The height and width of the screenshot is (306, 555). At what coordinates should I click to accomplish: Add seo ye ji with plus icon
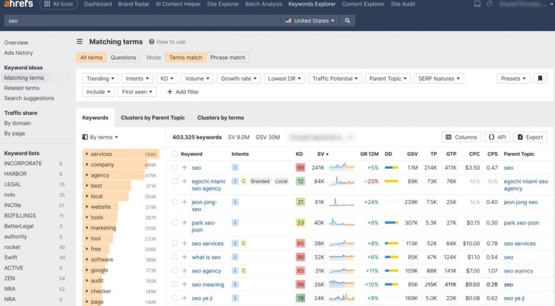[184, 298]
